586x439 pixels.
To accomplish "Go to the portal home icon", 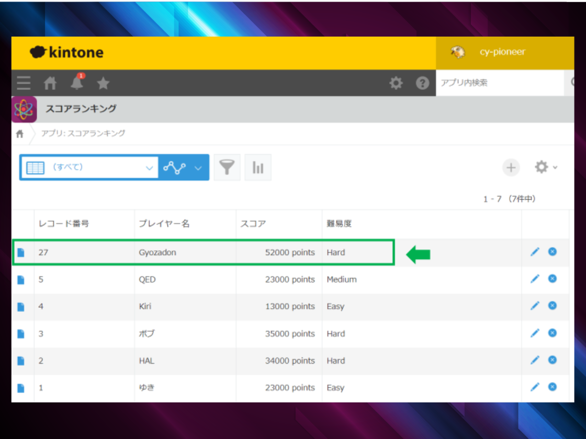I will (50, 83).
